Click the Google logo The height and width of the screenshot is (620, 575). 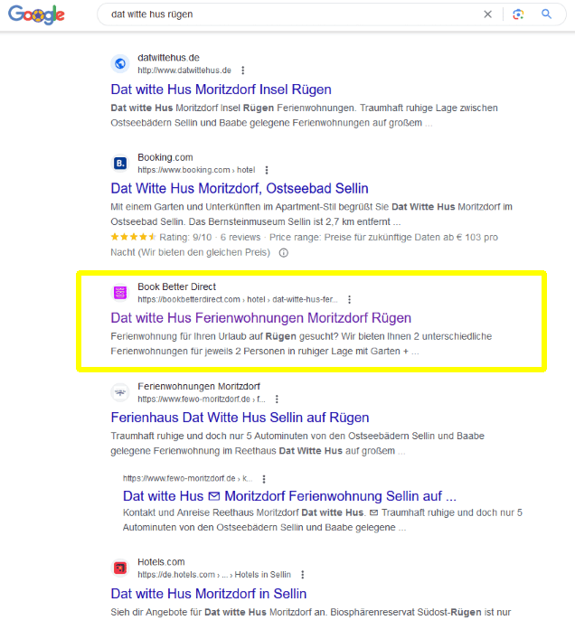[37, 14]
